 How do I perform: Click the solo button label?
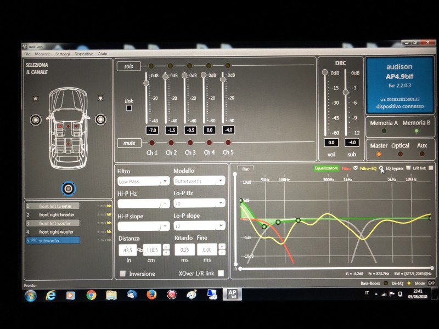[x=129, y=66]
